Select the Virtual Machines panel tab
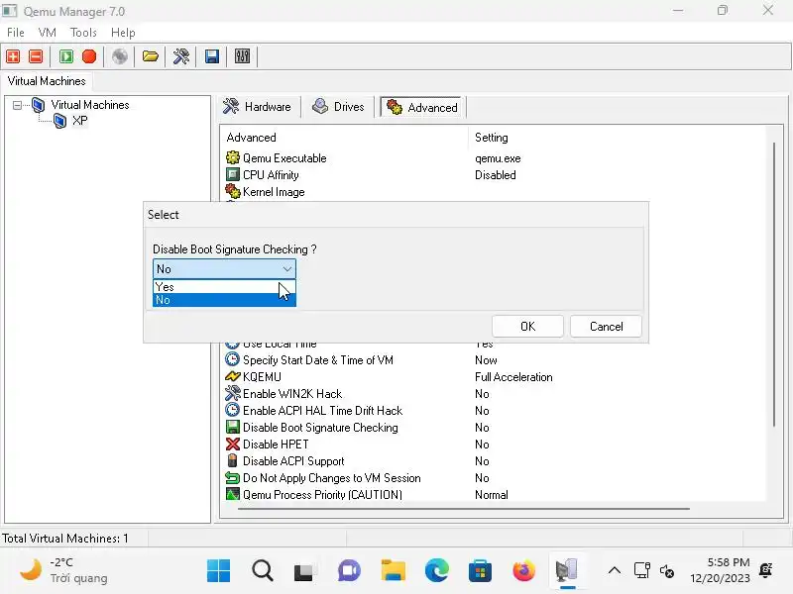This screenshot has height=594, width=793. click(47, 81)
